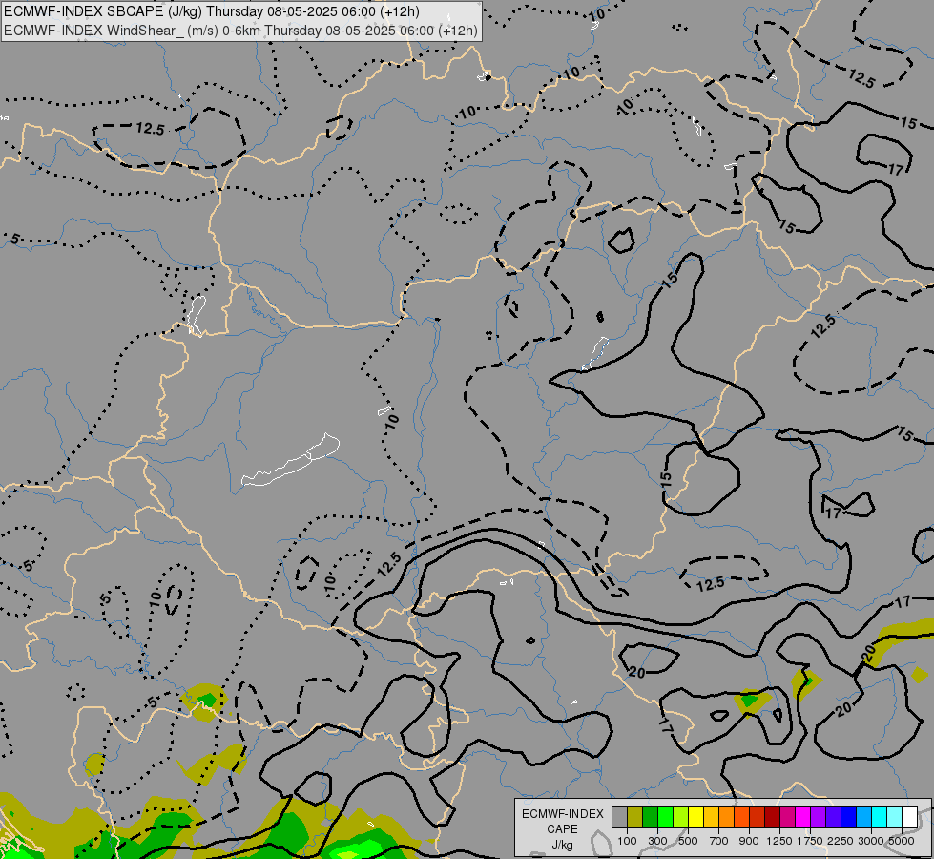This screenshot has width=934, height=859.
Task: Click the WindShear 0-6km title line
Action: click(x=240, y=31)
